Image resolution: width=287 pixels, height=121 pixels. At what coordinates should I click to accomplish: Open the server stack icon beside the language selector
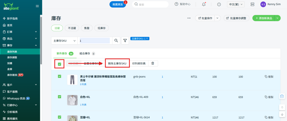[x=253, y=4]
